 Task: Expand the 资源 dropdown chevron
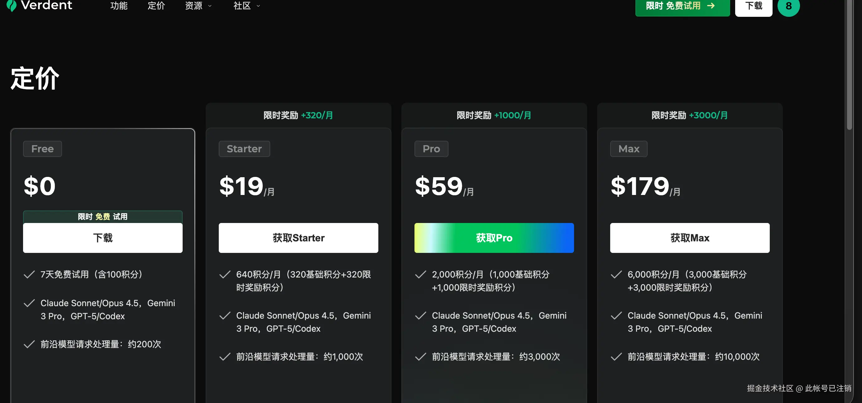pyautogui.click(x=210, y=6)
